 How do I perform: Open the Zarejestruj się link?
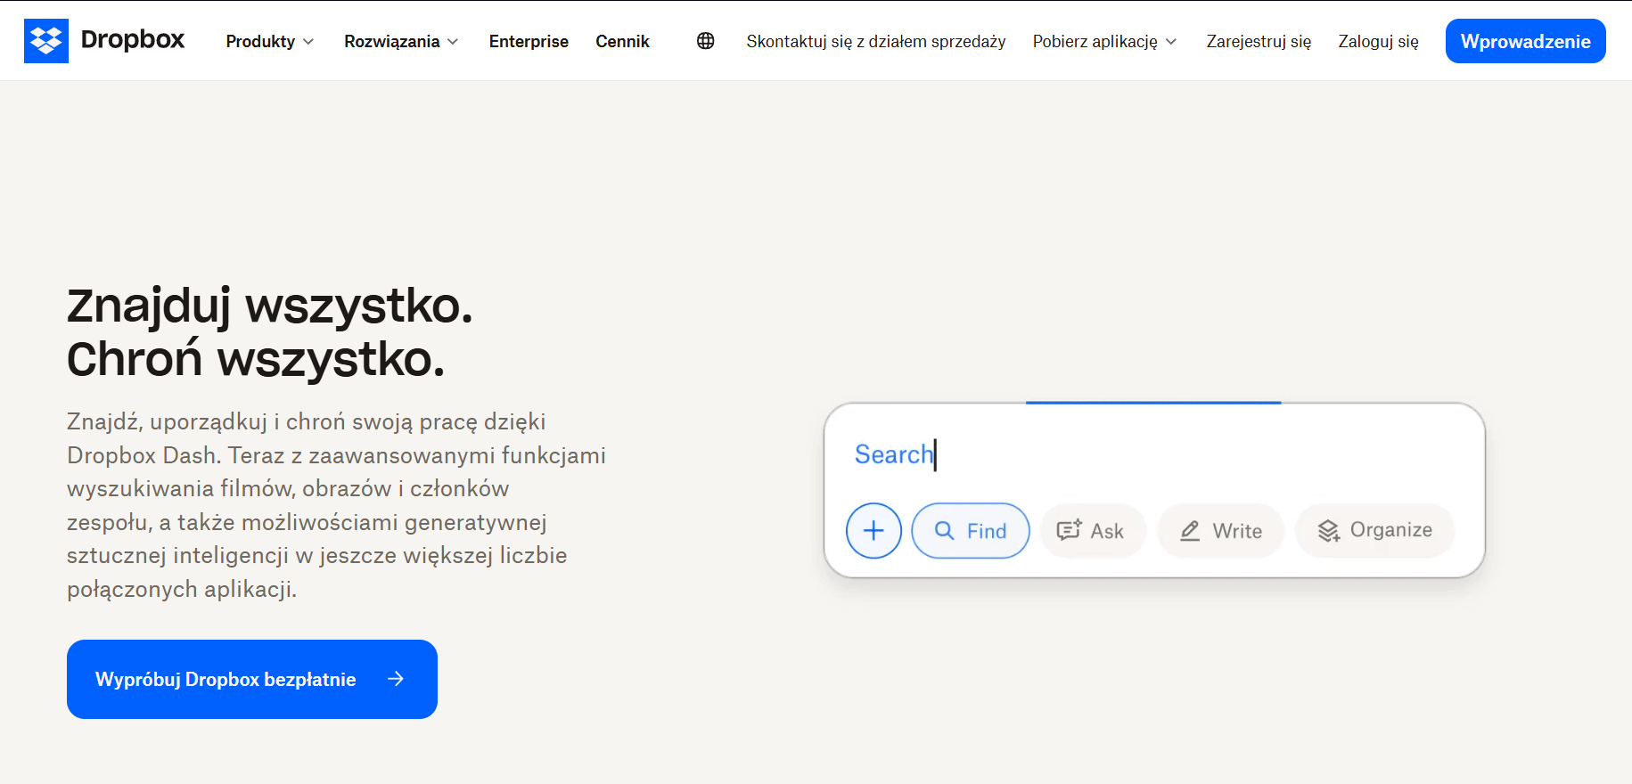tap(1259, 41)
